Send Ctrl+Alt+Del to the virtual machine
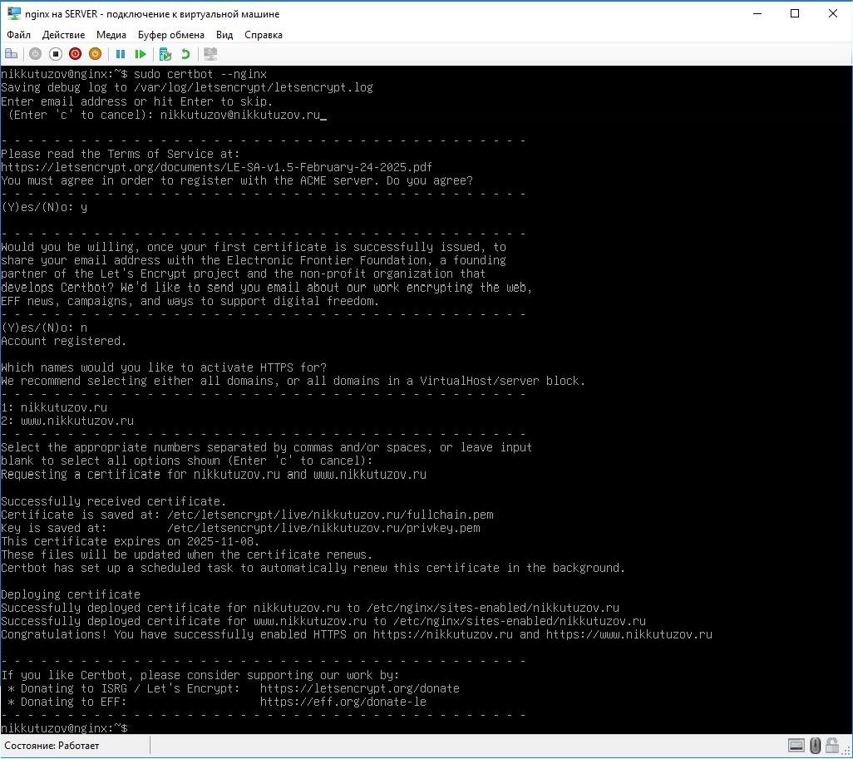Screen dimensions: 853x759 tap(12, 54)
